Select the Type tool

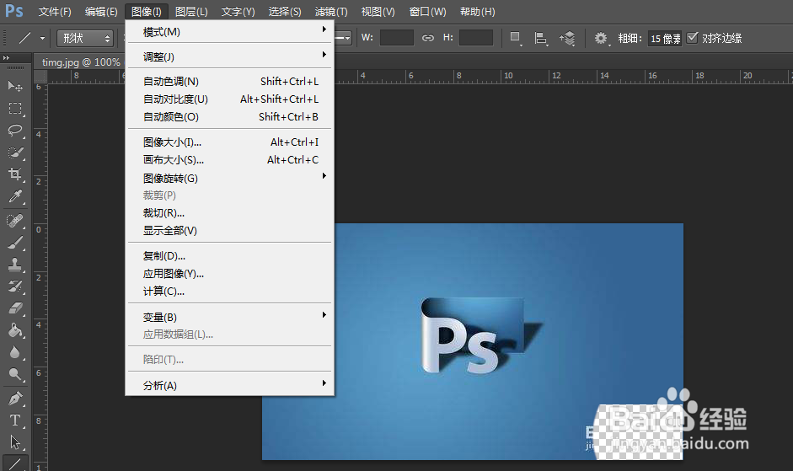[15, 420]
